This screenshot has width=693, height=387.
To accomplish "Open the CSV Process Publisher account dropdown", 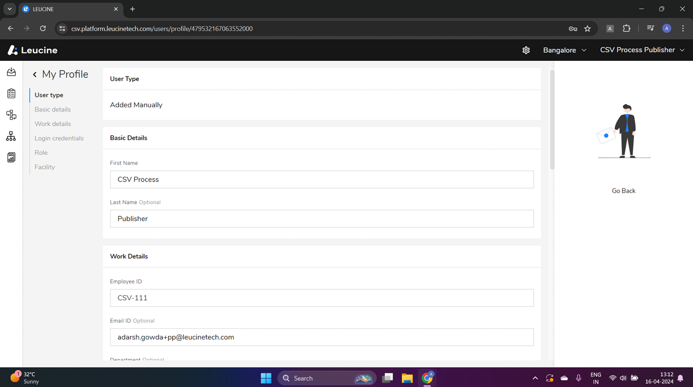I will coord(642,50).
